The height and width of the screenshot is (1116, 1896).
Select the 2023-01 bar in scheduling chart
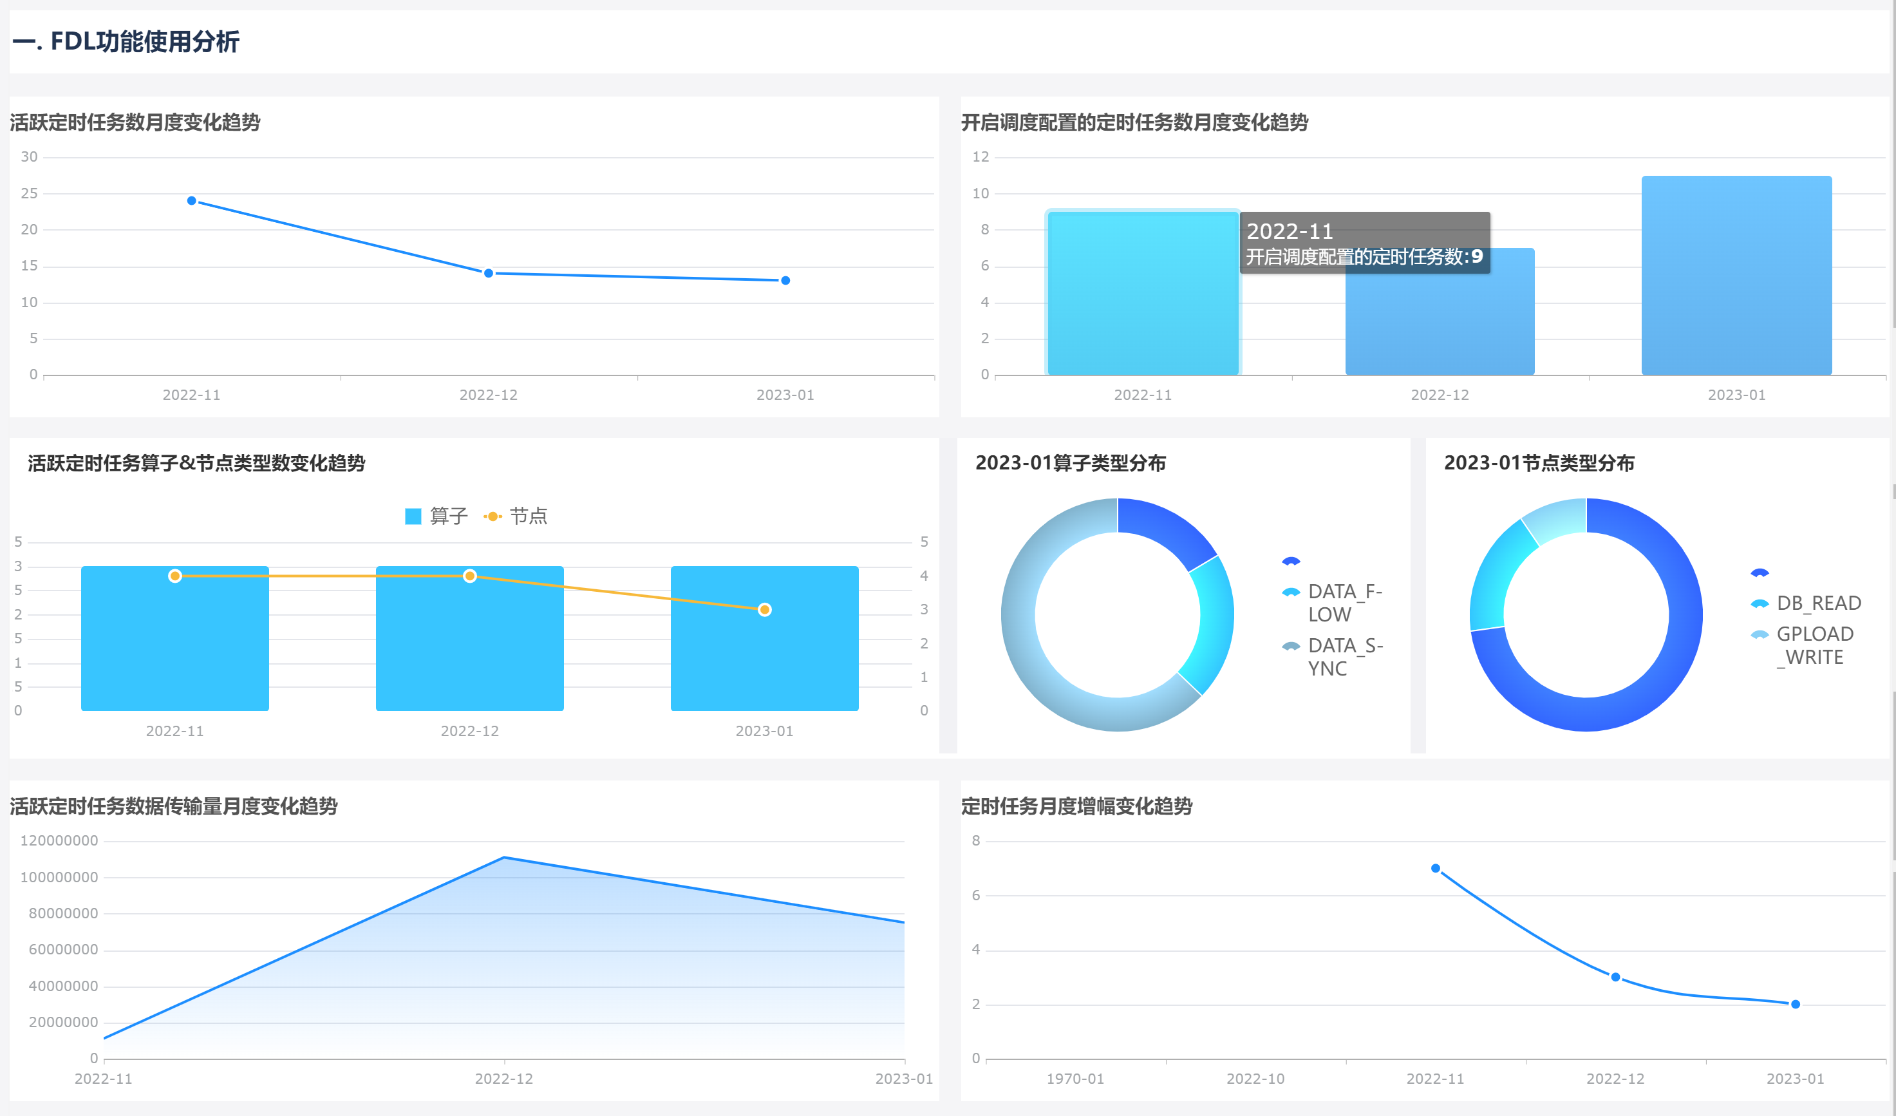pyautogui.click(x=1736, y=275)
